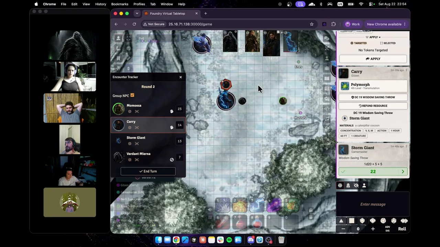Click New Chrome available button
Image resolution: width=440 pixels, height=247 pixels.
(387, 24)
